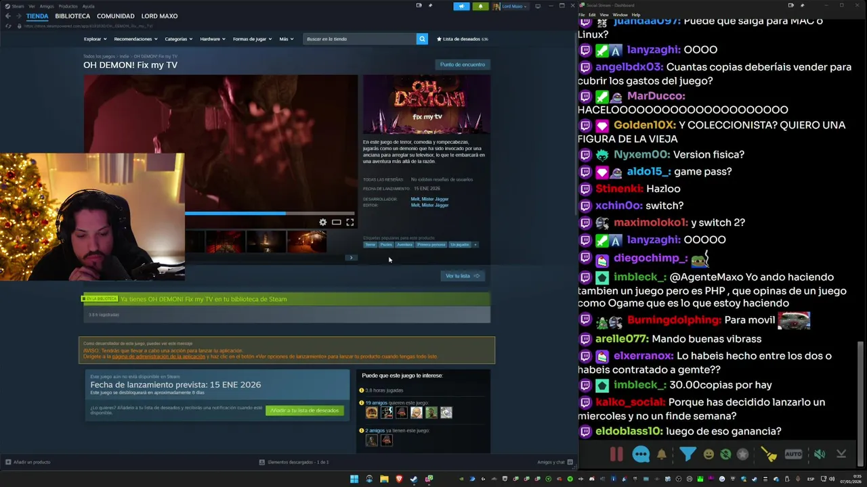
Task: Open video player settings gear
Action: [323, 222]
